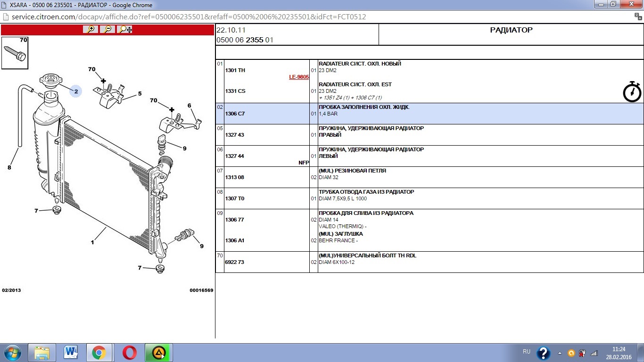Click the address bar URL
Image resolution: width=644 pixels, height=362 pixels.
[189, 17]
